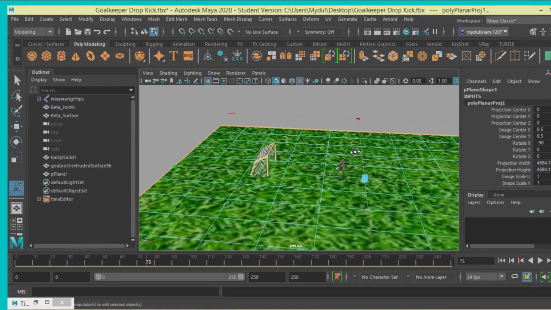Viewport: 551px width, 310px height.
Task: Click the Open Scene folder icon
Action: click(x=78, y=32)
